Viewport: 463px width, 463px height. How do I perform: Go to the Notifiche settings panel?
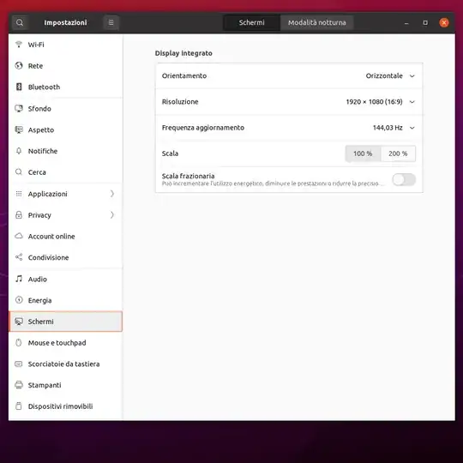[65, 151]
